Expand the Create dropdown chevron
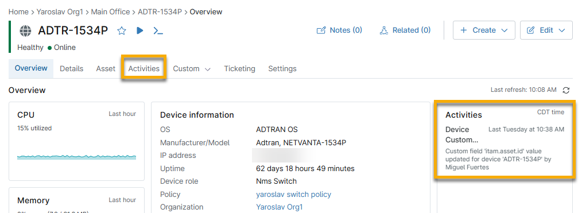582x213 pixels. pos(504,30)
